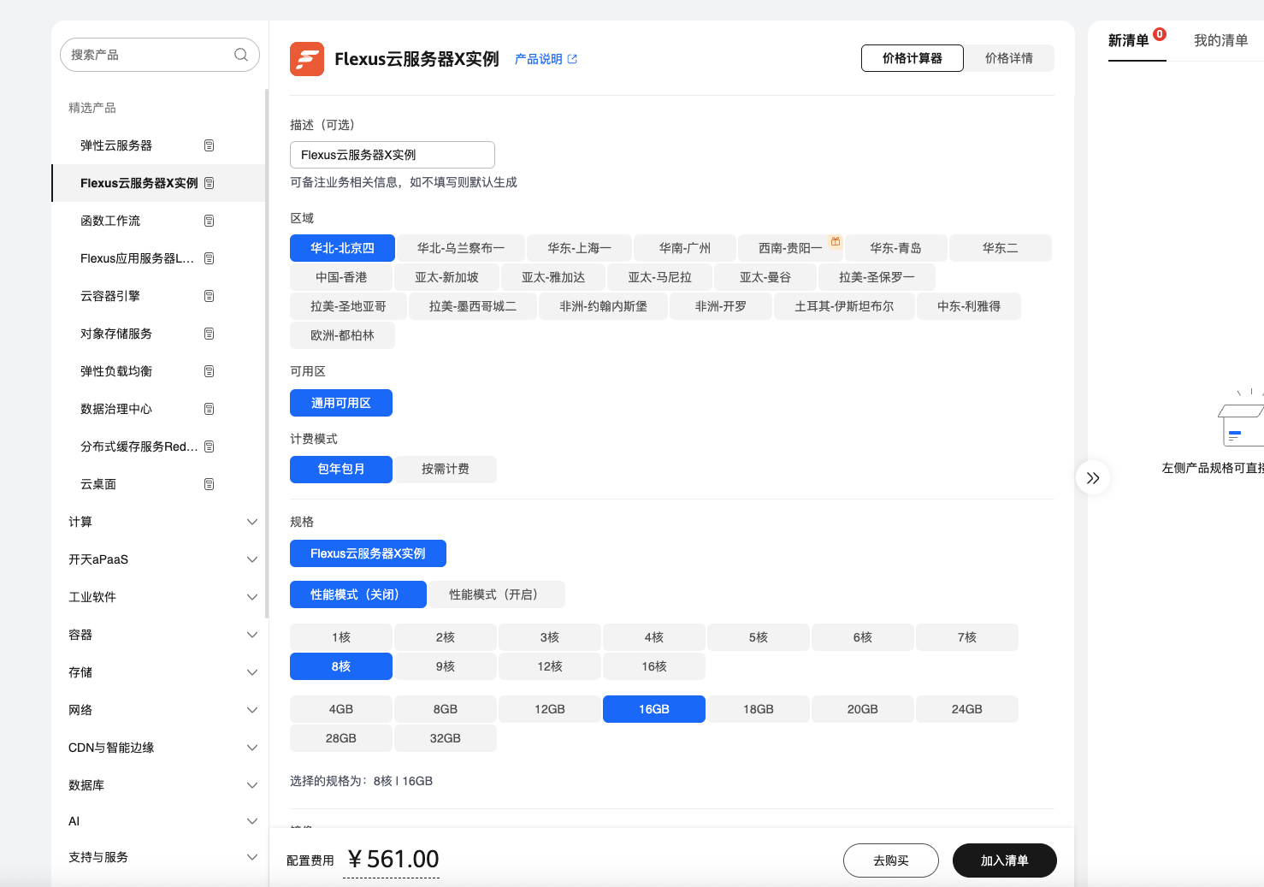This screenshot has width=1264, height=887.
Task: Select 4核 CPU option
Action: click(x=654, y=637)
